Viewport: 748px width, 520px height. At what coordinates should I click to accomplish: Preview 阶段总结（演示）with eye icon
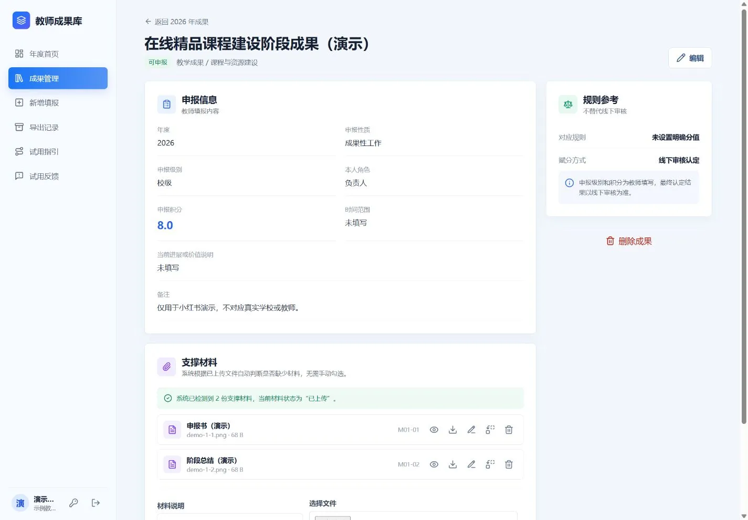434,464
